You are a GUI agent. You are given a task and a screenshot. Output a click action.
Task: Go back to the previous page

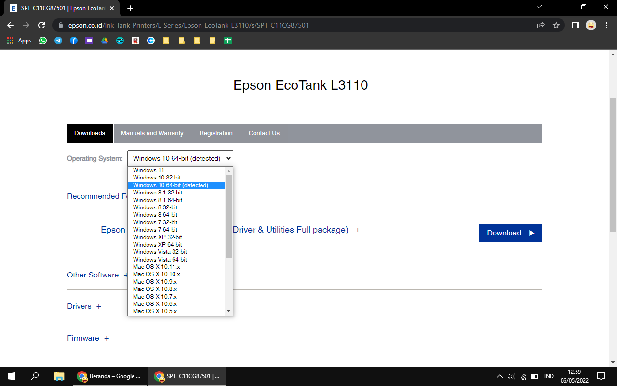point(11,25)
